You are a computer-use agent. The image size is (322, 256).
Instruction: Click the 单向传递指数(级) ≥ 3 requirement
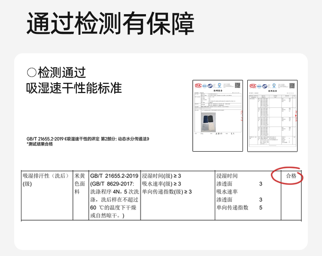167,192
